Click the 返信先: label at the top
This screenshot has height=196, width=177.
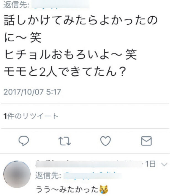17,5
